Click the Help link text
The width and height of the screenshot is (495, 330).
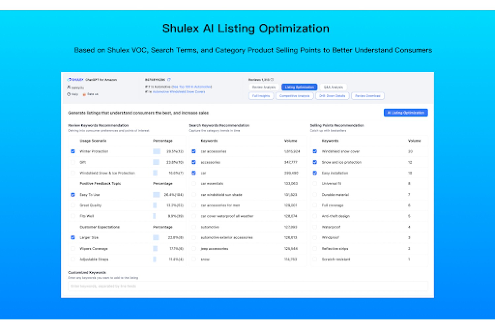coord(75,94)
